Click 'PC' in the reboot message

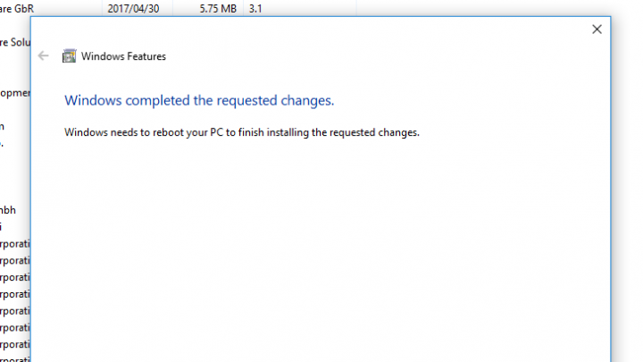[216, 132]
